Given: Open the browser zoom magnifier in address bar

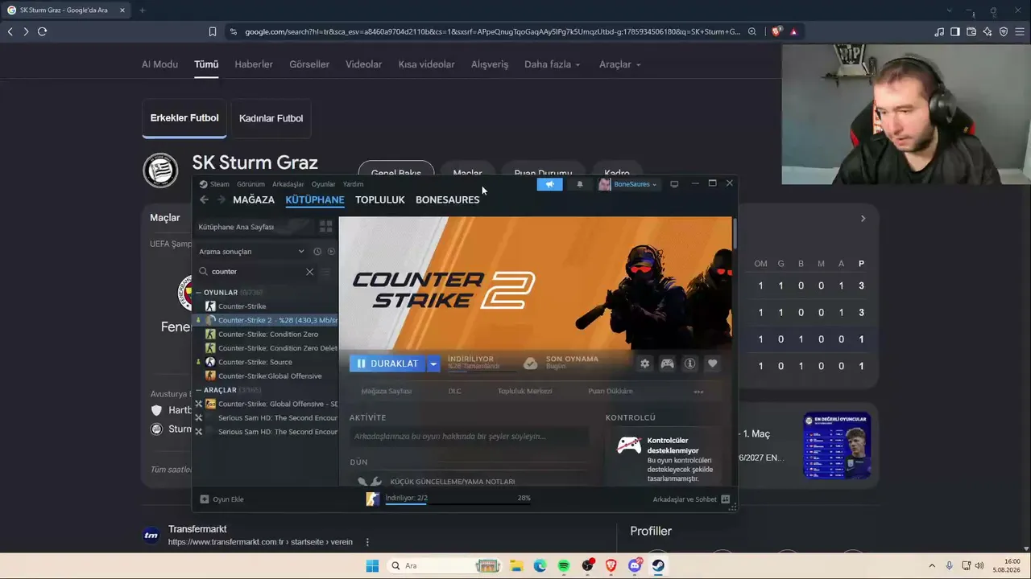Looking at the screenshot, I should 752,31.
